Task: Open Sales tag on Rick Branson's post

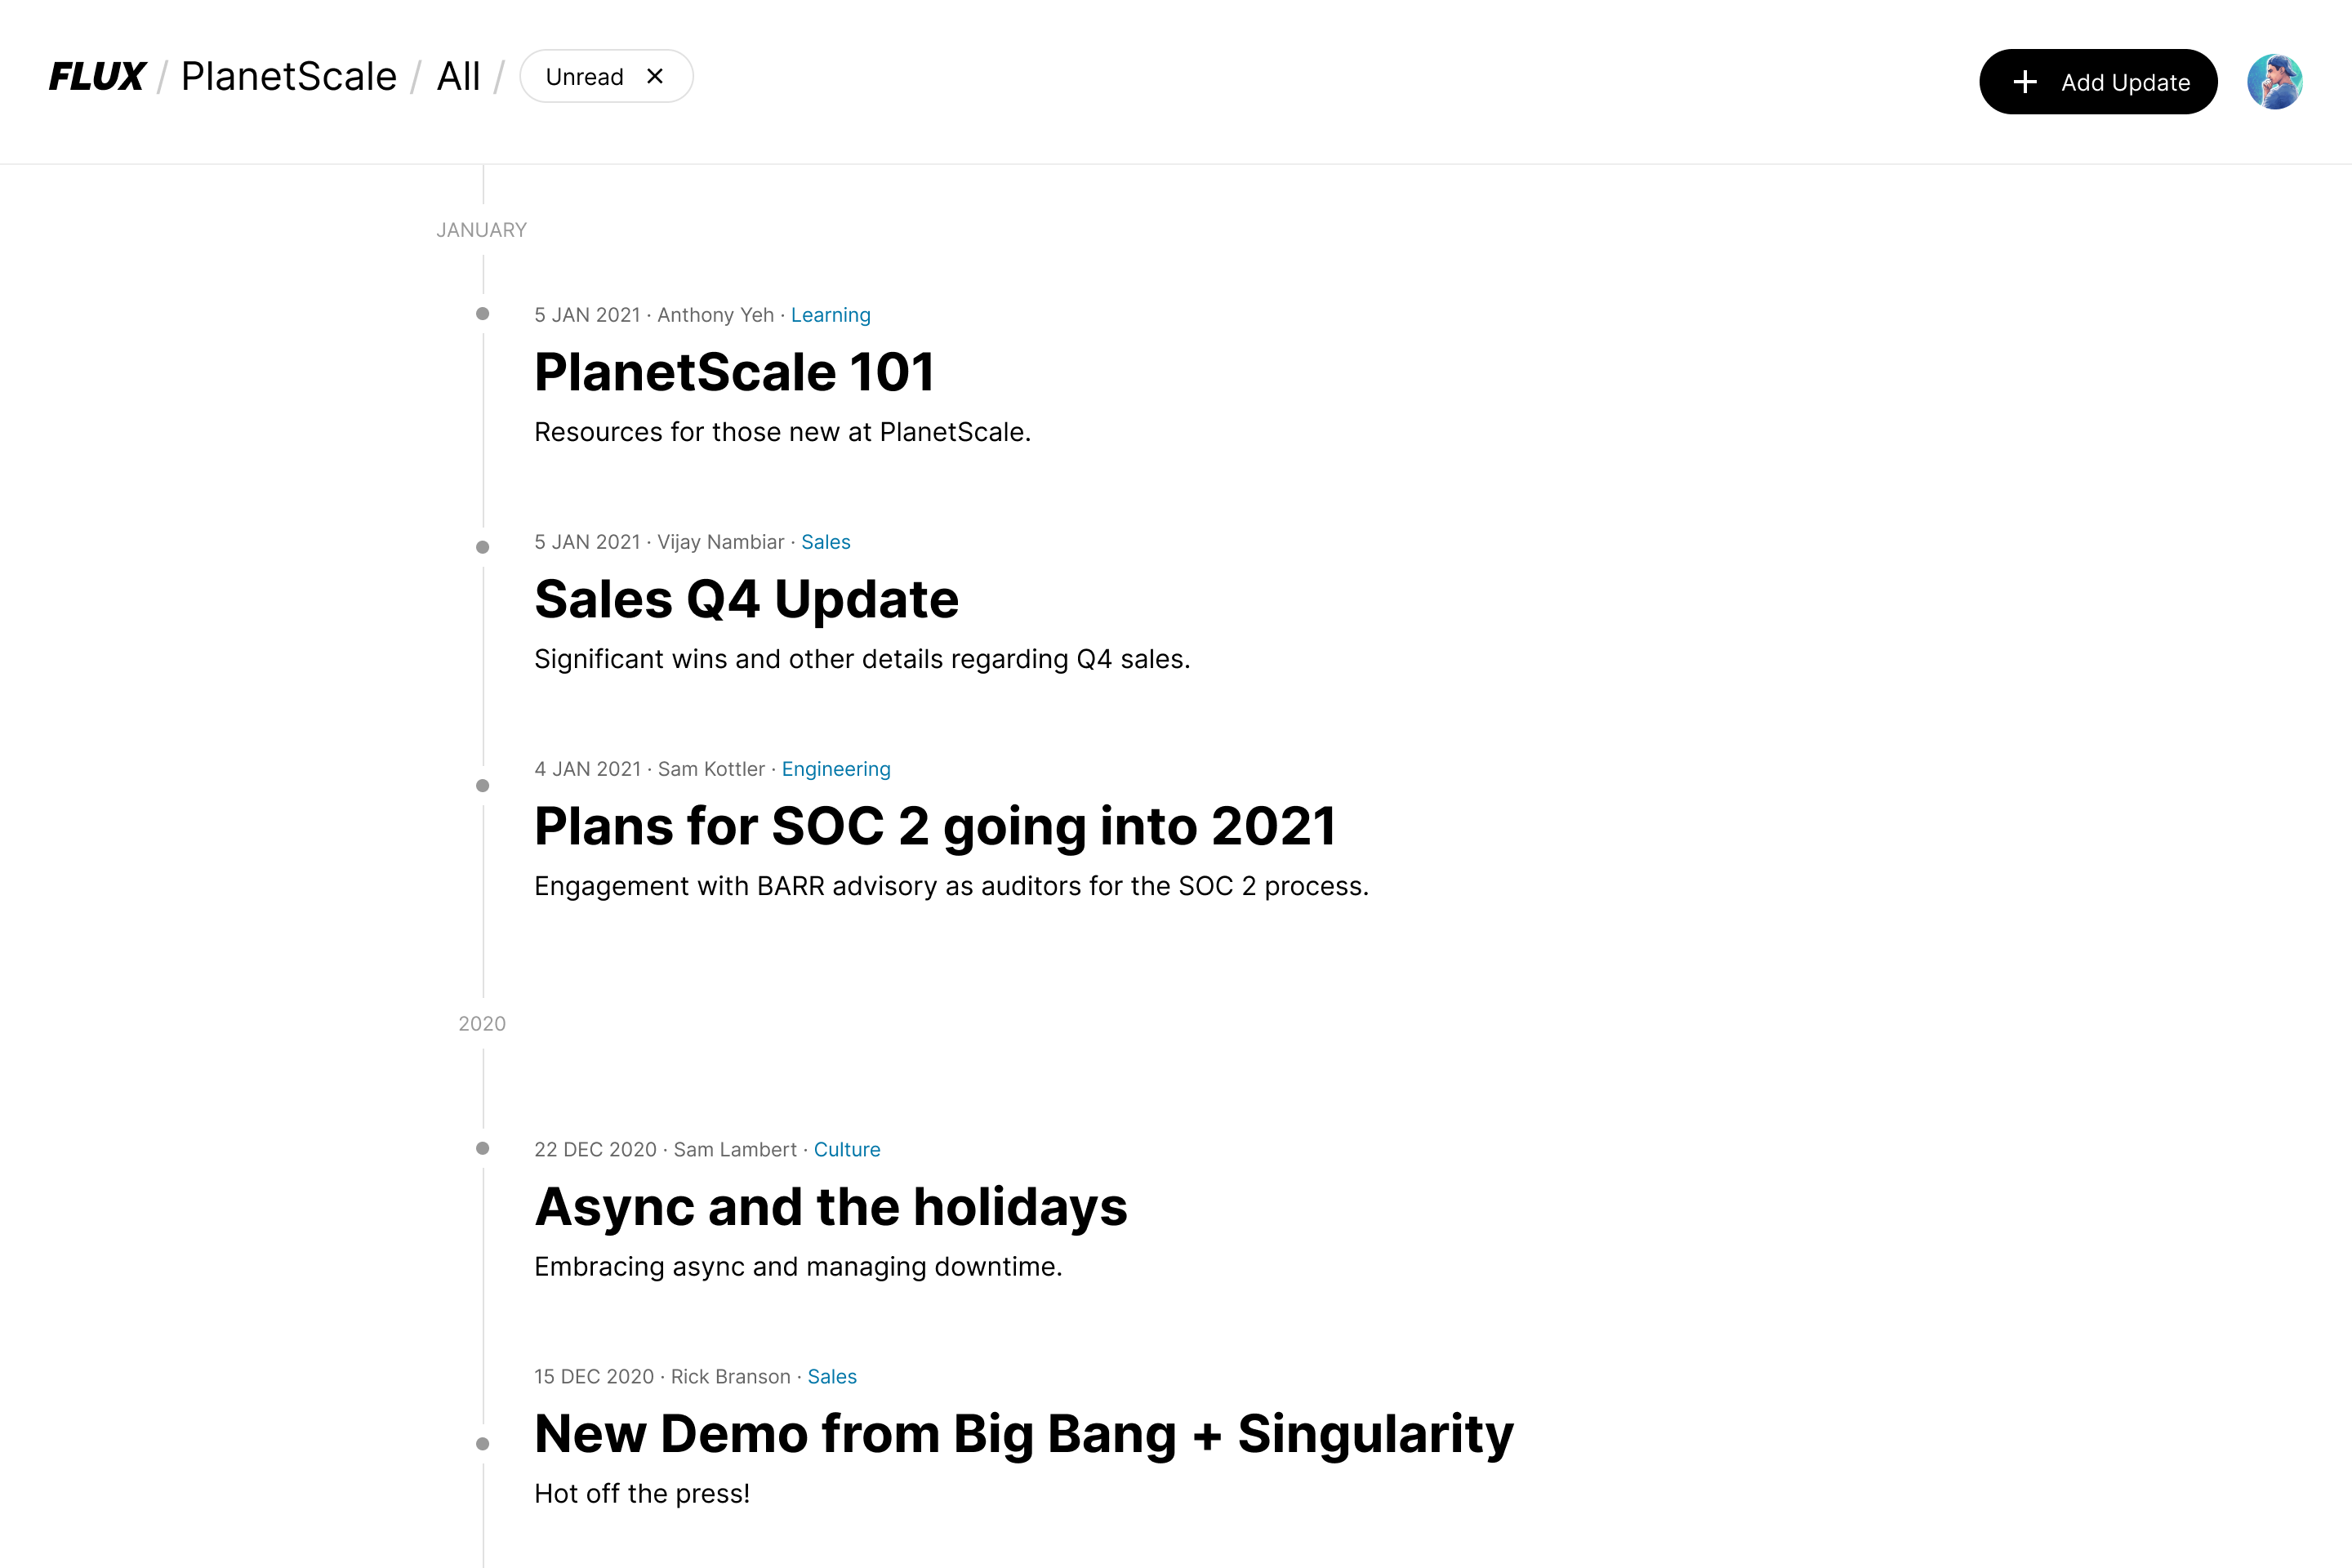Action: 831,1377
